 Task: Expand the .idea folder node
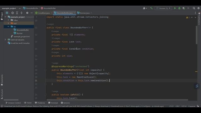tap(8, 20)
